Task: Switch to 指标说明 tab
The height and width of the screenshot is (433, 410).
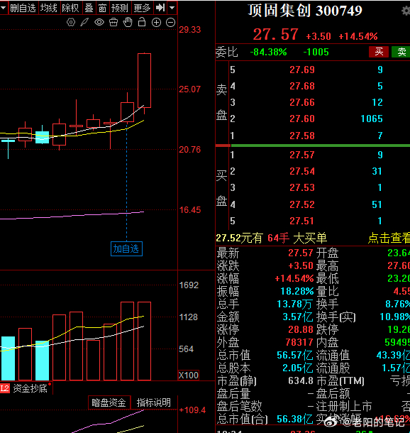Action: [x=154, y=402]
